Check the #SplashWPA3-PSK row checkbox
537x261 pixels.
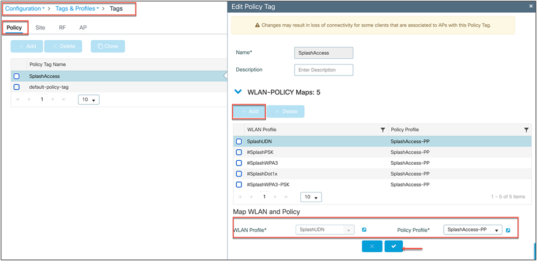[x=239, y=184]
